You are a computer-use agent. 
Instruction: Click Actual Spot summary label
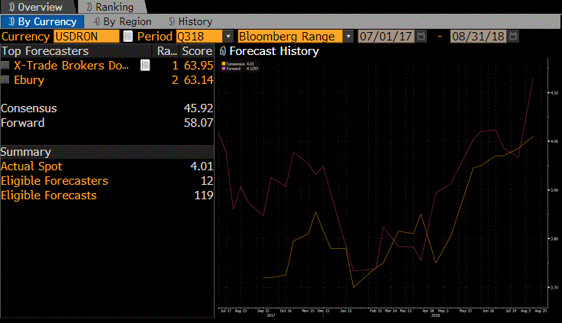(x=31, y=166)
